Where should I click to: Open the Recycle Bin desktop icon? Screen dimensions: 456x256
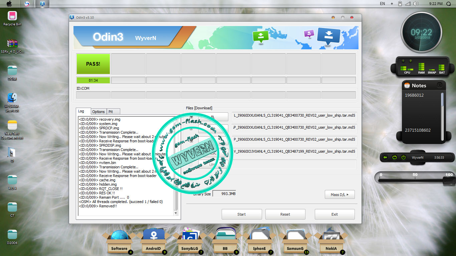[12, 18]
